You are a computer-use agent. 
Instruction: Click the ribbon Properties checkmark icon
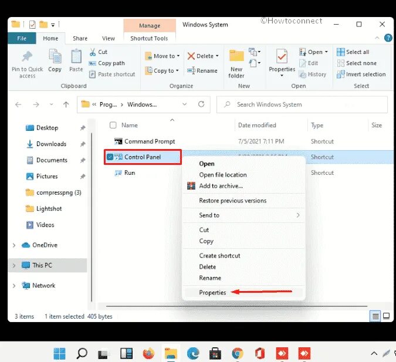[x=282, y=56]
